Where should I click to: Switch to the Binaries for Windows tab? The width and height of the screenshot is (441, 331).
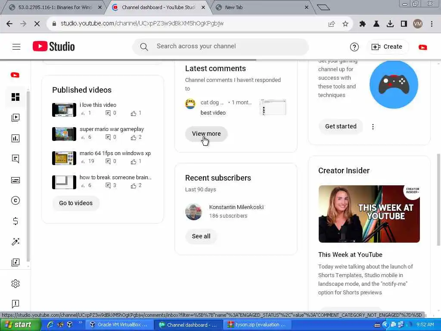tap(55, 7)
